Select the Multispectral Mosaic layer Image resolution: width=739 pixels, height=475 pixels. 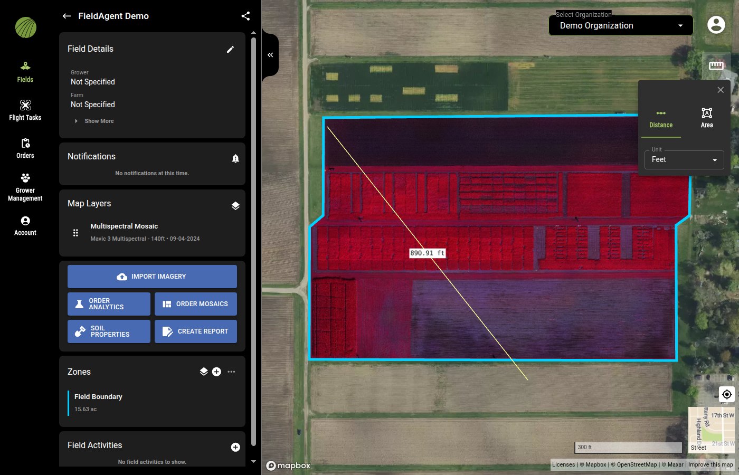click(x=152, y=232)
